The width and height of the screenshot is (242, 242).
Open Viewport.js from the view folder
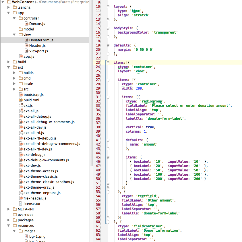[38, 51]
